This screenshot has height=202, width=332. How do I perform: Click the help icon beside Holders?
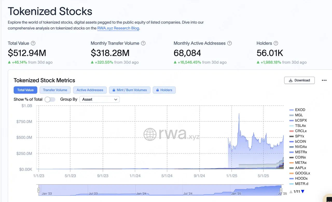pos(276,43)
